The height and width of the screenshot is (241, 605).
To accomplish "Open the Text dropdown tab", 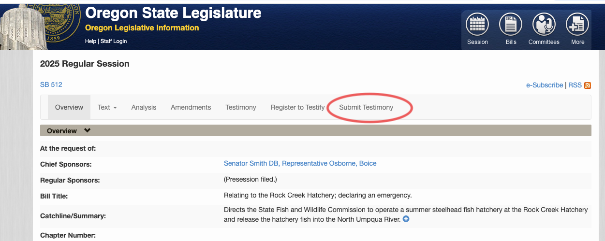I will click(107, 107).
